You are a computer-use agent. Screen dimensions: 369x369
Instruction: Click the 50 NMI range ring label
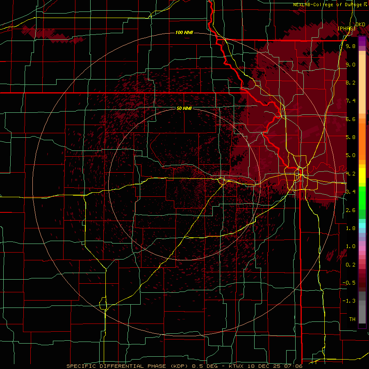184,109
